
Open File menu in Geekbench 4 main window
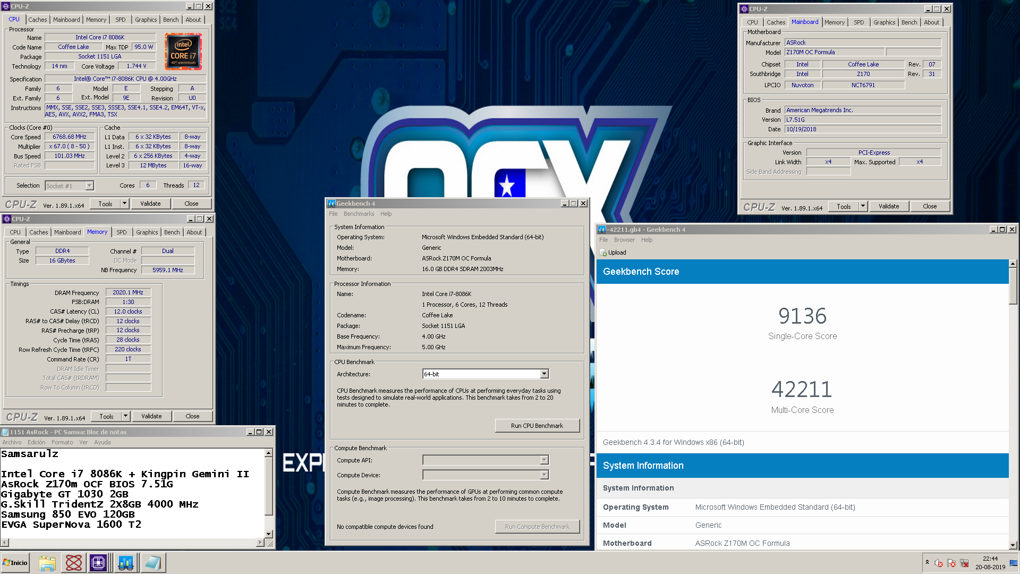click(333, 214)
